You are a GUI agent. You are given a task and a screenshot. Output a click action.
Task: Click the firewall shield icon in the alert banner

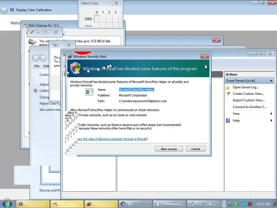click(75, 68)
